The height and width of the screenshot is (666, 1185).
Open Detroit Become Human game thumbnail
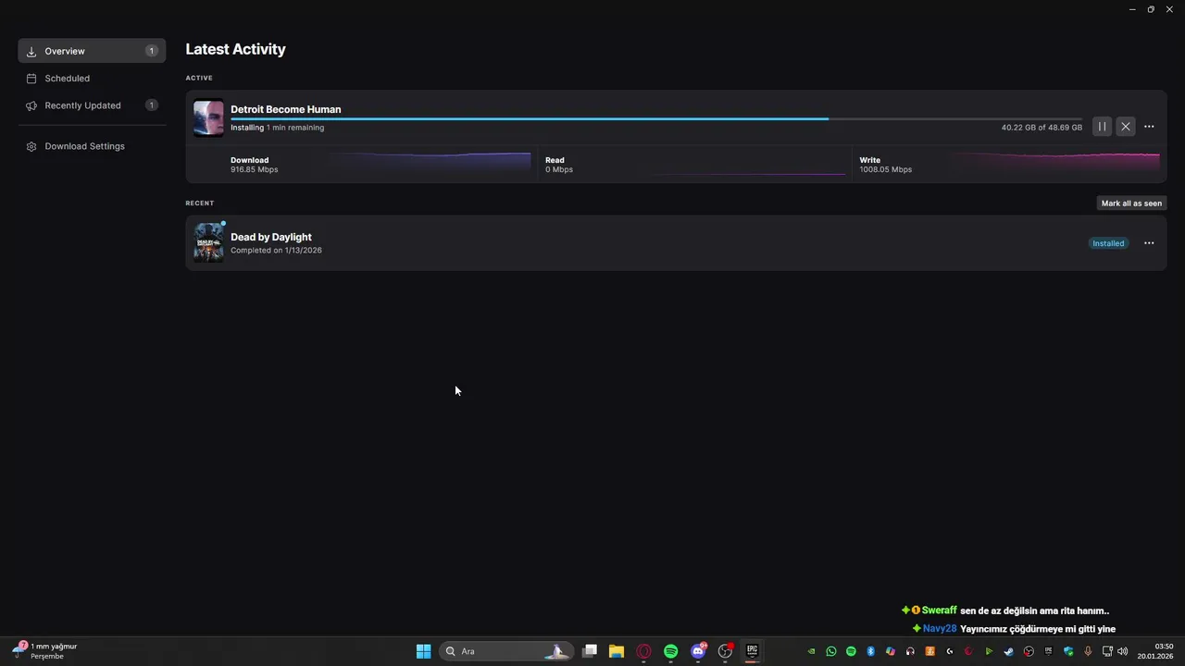tap(208, 117)
